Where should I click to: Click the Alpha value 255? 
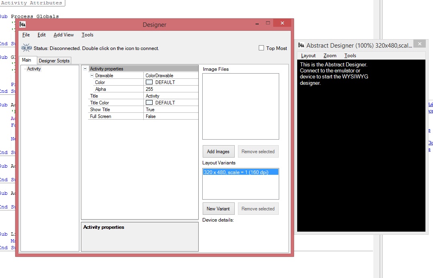(171, 89)
